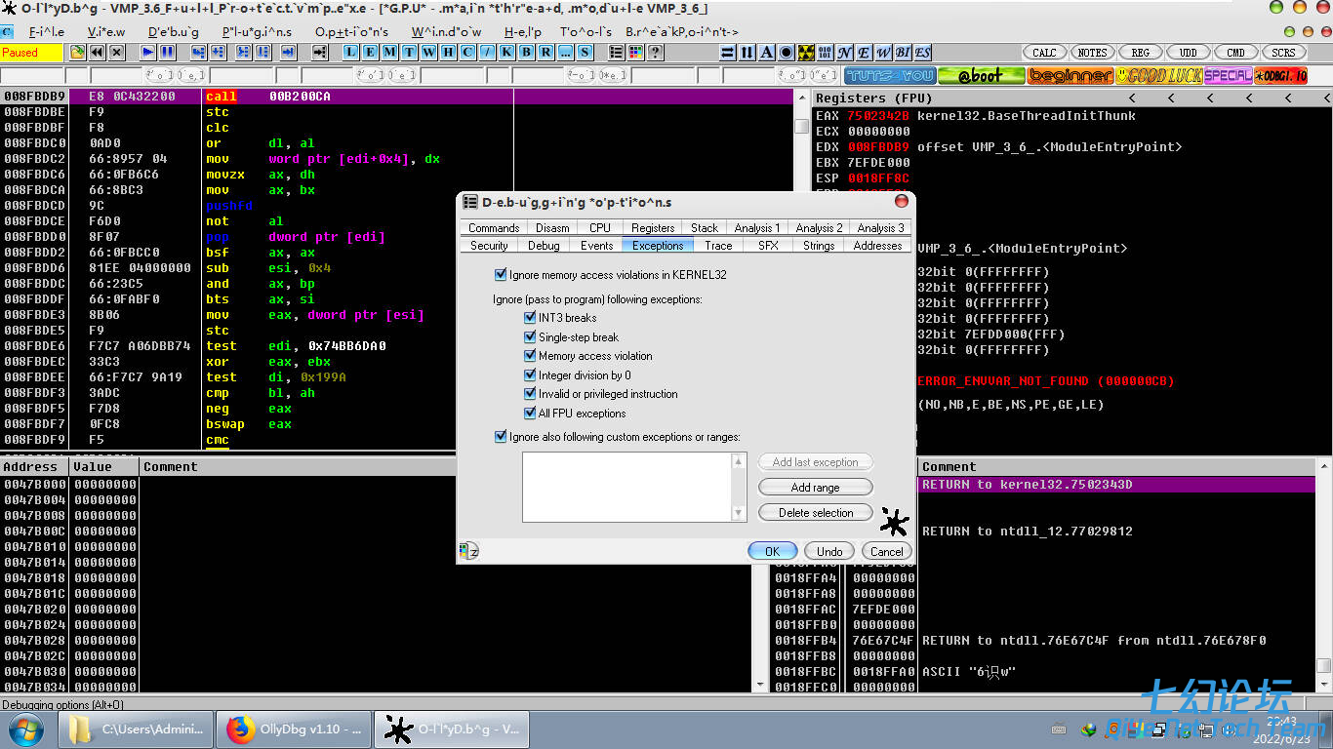Open CPU window with C icon

(x=468, y=53)
